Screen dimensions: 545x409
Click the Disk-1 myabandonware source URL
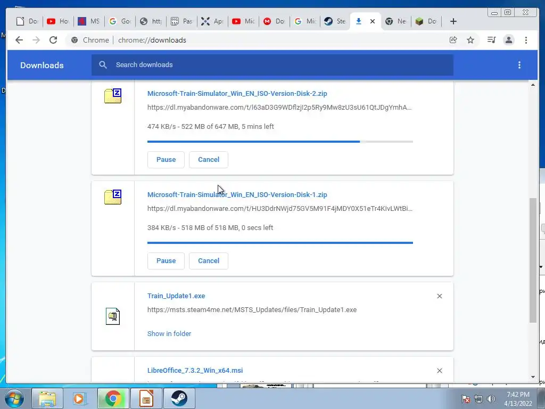tap(280, 209)
